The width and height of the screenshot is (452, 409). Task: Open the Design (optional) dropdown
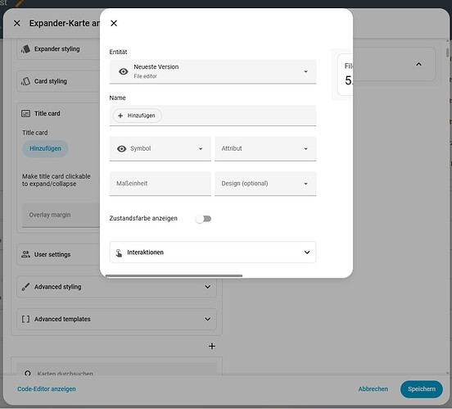pos(265,184)
